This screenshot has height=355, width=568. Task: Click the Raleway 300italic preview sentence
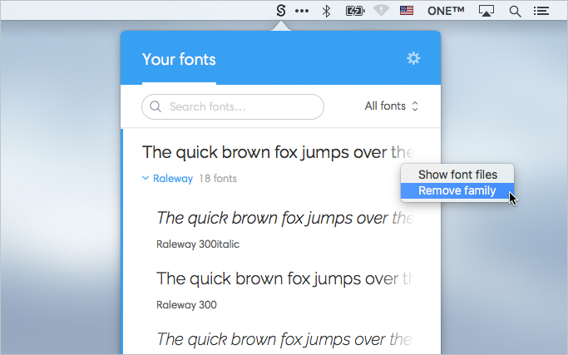pos(285,218)
